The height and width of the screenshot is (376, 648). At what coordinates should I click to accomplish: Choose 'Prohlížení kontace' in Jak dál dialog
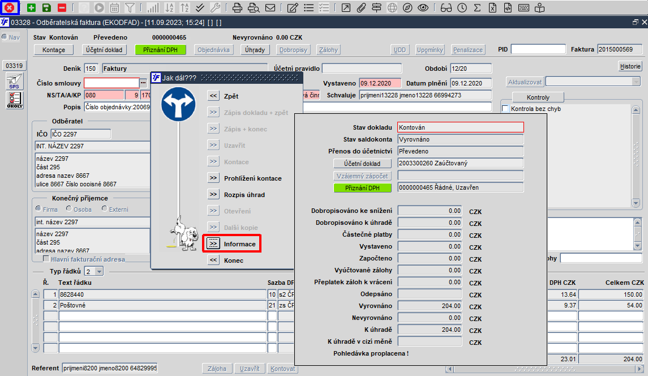point(213,178)
